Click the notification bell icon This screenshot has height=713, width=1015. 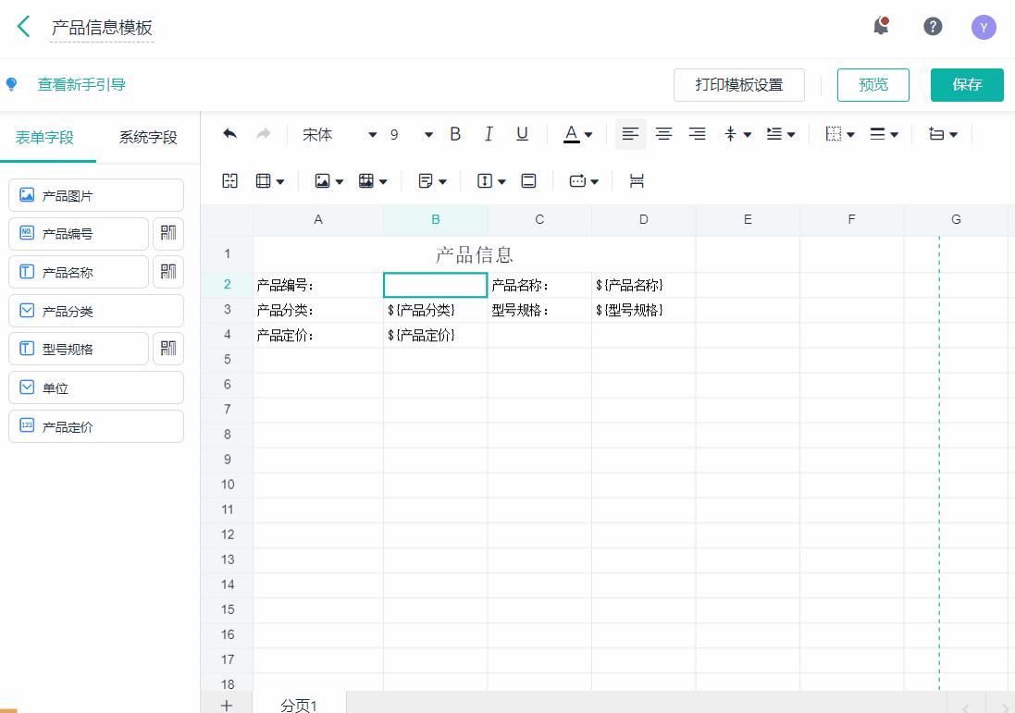[x=880, y=26]
